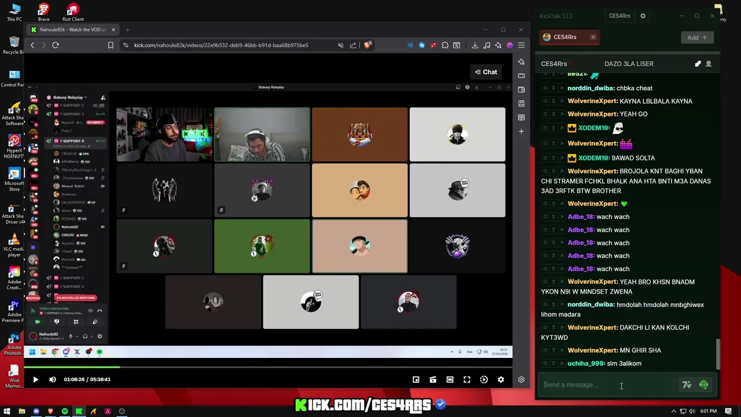The image size is (741, 417).
Task: Show the Chat panel on Kick
Action: point(486,72)
